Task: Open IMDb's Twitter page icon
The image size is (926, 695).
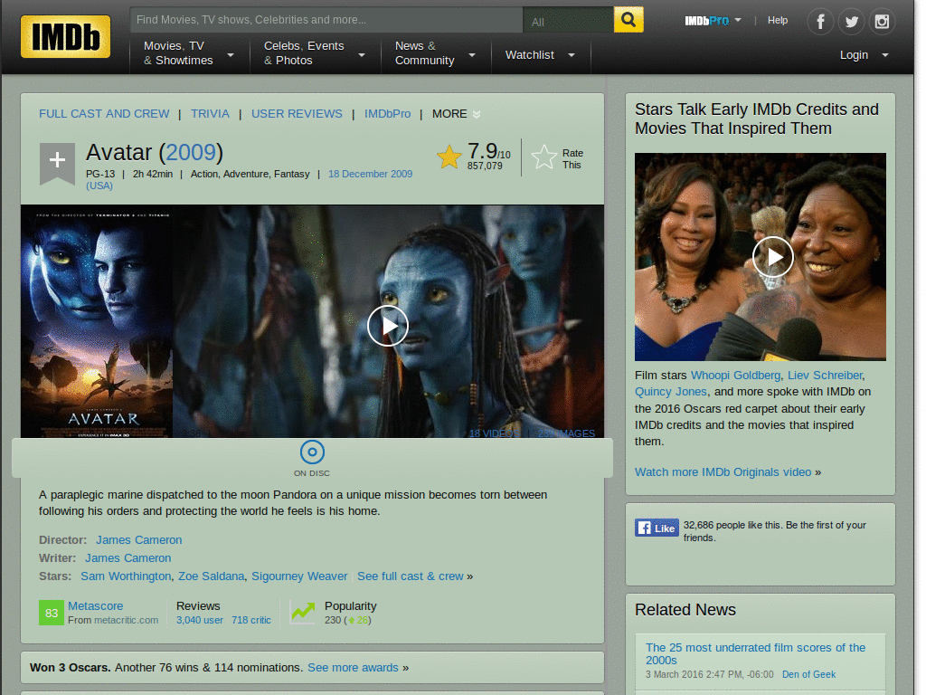Action: point(851,22)
